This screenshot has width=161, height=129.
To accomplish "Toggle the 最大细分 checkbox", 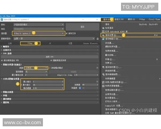I will 21,85.
